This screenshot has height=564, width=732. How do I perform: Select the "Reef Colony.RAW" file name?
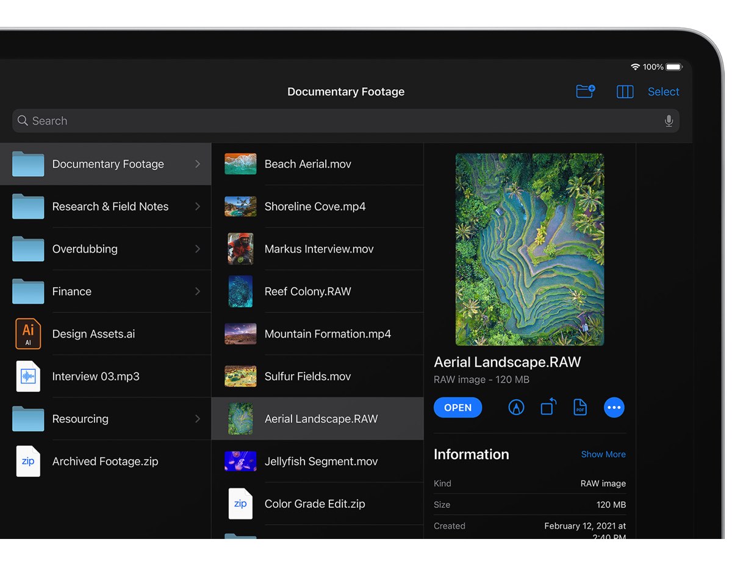click(307, 291)
